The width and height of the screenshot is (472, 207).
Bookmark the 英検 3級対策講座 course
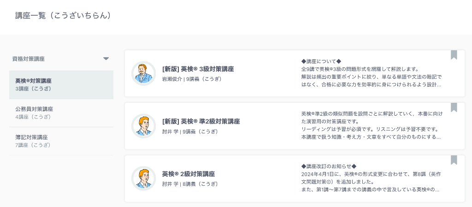(x=454, y=55)
